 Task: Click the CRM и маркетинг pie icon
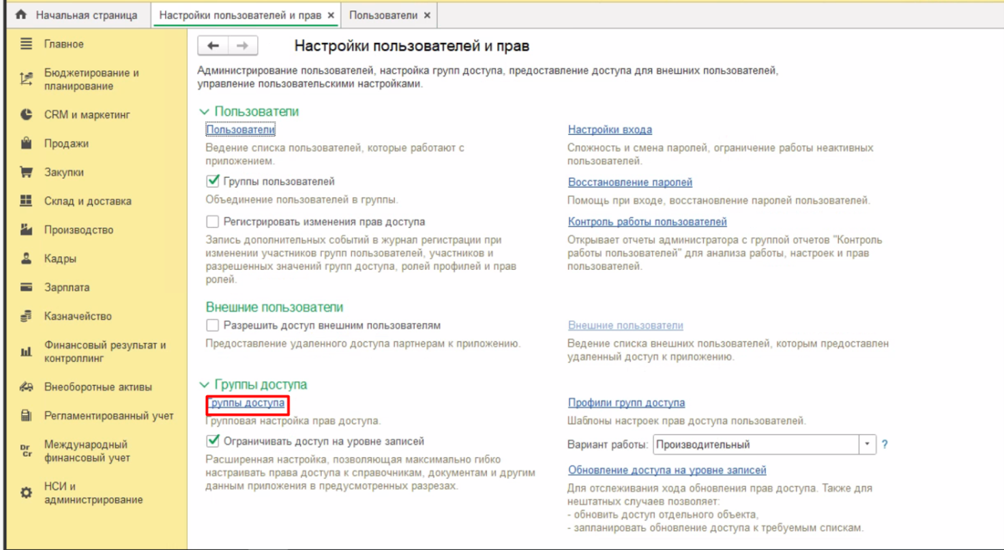click(27, 114)
